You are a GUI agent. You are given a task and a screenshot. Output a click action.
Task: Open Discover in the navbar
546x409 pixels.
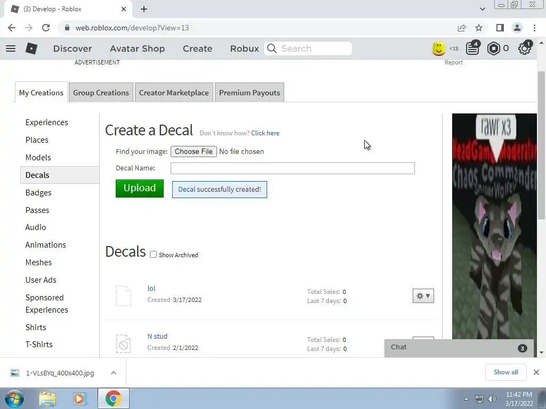click(73, 48)
